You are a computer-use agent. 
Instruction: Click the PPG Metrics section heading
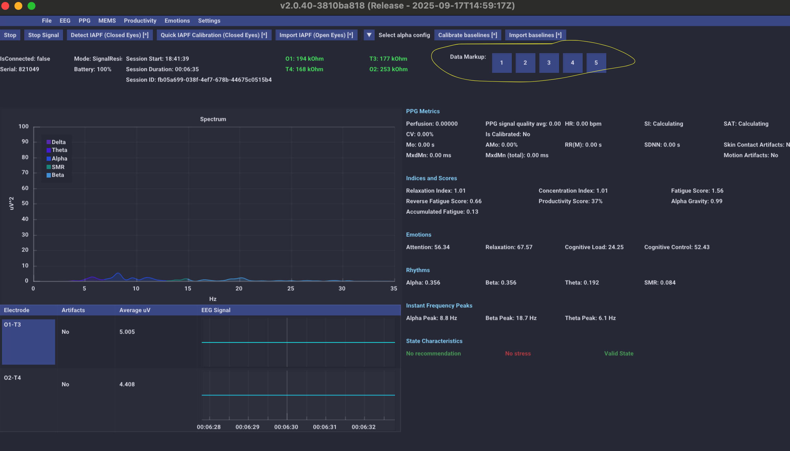[423, 111]
